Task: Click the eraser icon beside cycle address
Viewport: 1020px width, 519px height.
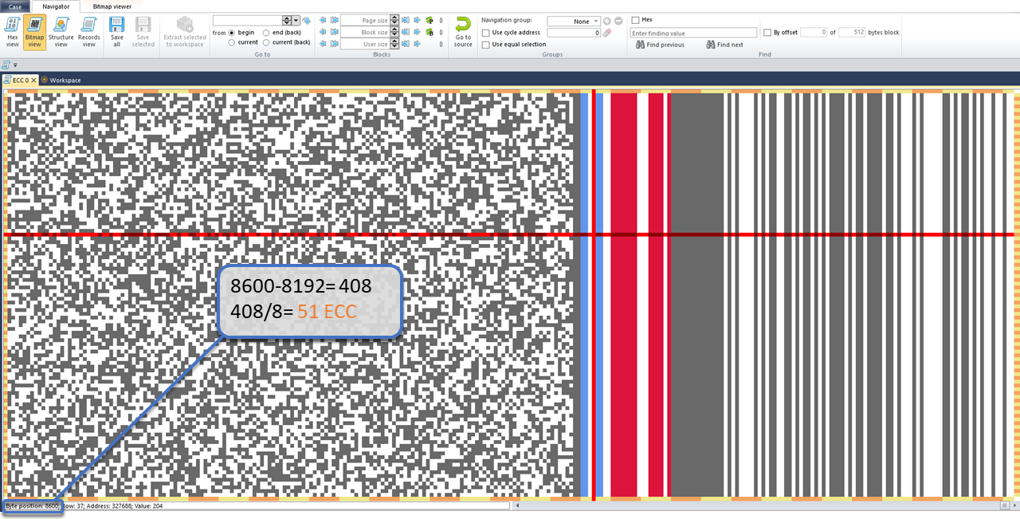Action: (606, 33)
